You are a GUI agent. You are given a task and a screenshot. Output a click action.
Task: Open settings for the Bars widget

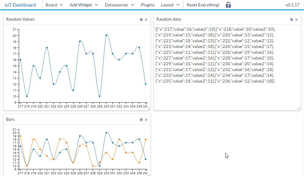(141, 120)
